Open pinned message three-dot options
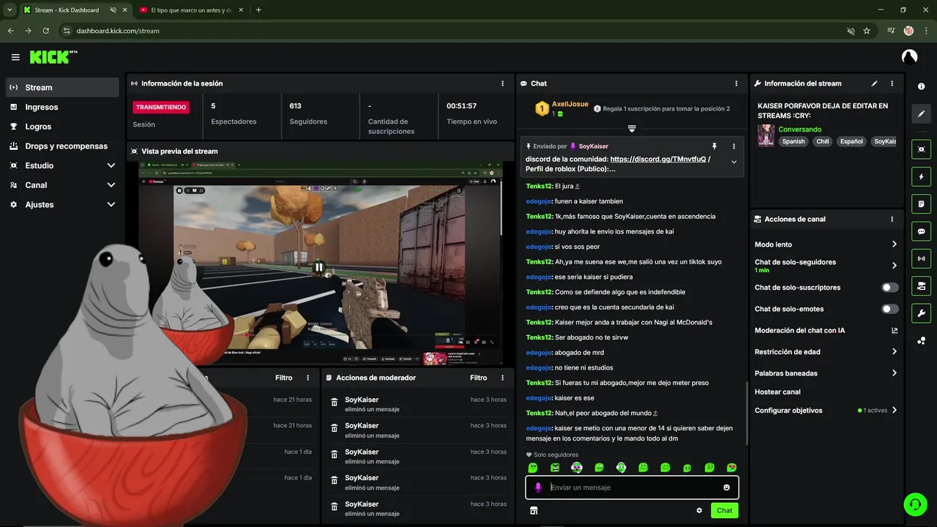The height and width of the screenshot is (527, 937). [x=733, y=146]
